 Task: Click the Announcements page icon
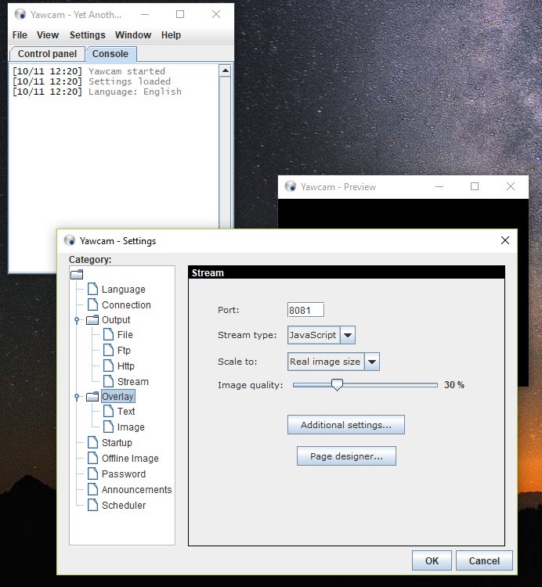[x=92, y=489]
